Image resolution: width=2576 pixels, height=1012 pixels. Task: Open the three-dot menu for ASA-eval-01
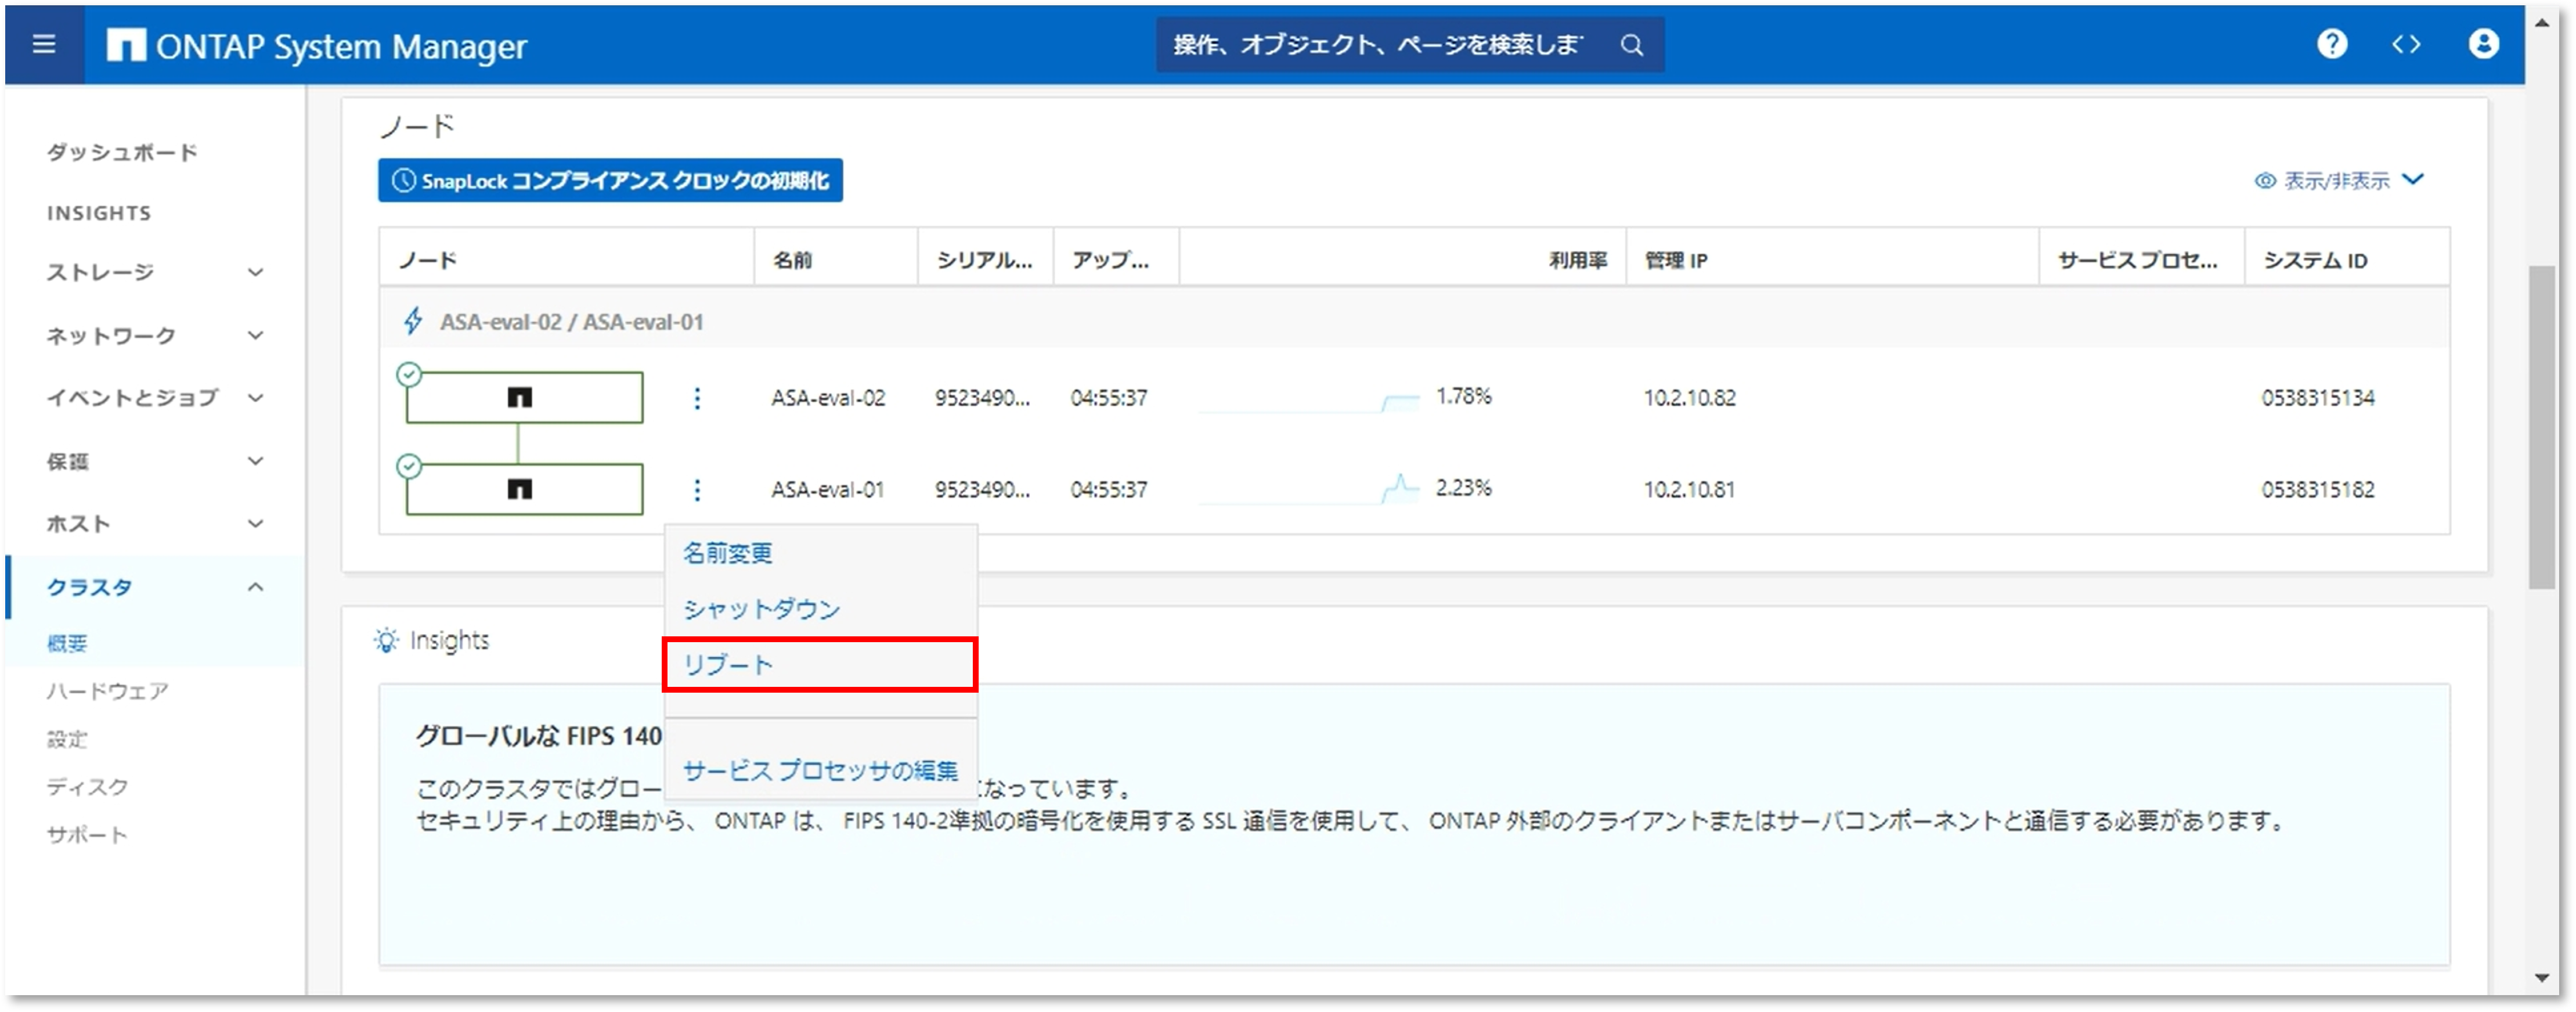(697, 489)
